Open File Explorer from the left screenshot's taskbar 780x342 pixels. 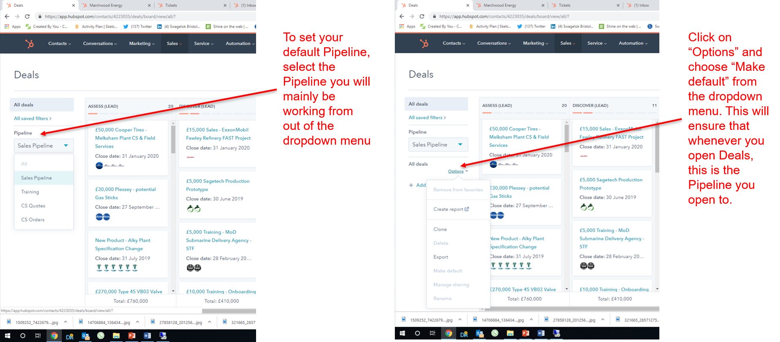(x=116, y=336)
